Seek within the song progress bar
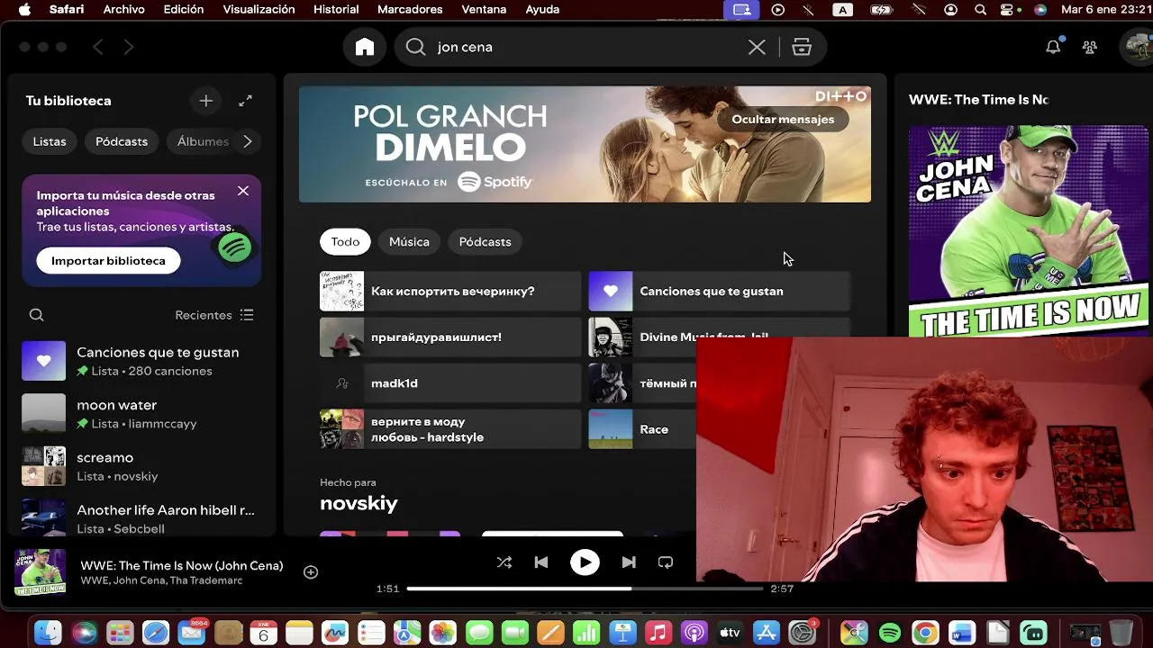 [585, 589]
